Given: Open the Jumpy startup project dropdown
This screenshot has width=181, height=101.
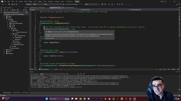Looking at the screenshot, I should click(53, 4).
